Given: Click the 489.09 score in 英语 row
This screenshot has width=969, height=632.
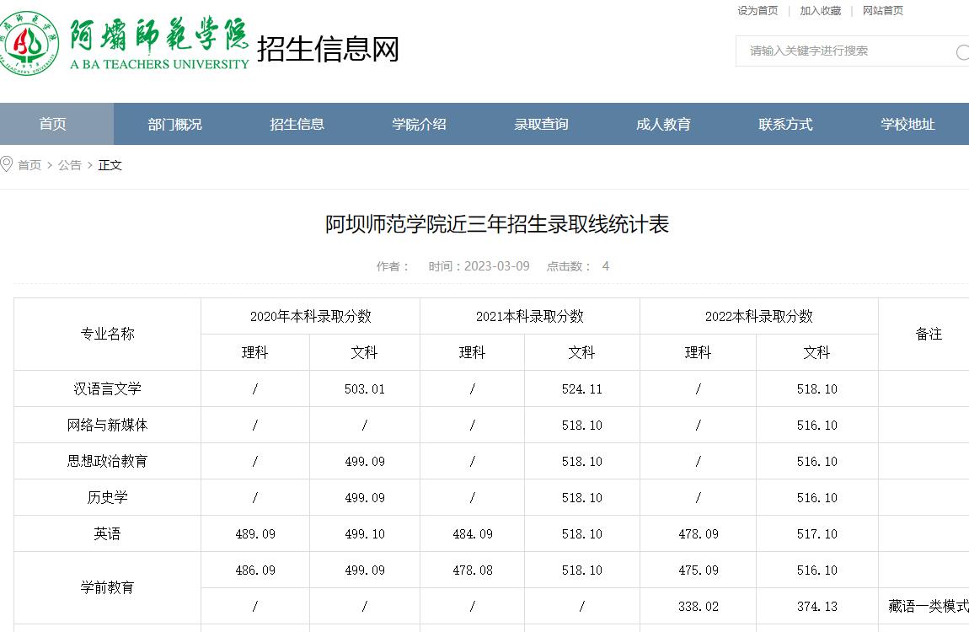Looking at the screenshot, I should pyautogui.click(x=255, y=533).
